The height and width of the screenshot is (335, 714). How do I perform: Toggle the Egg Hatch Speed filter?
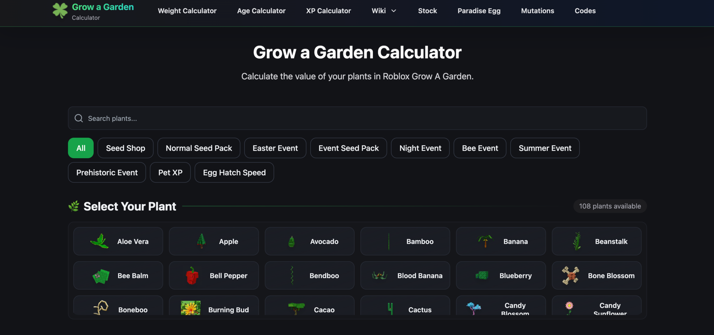(x=234, y=172)
